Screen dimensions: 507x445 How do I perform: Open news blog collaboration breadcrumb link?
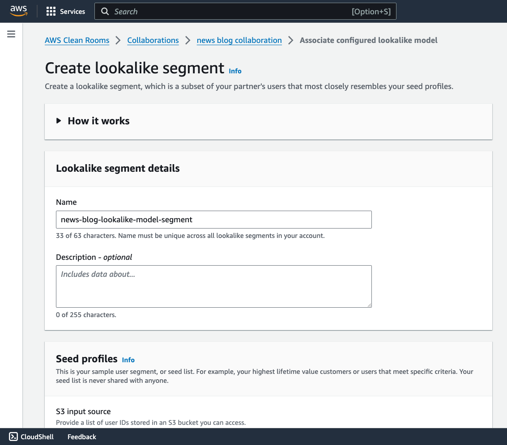click(239, 40)
